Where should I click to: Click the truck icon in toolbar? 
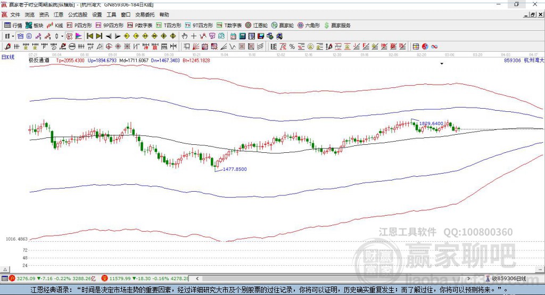(279, 36)
